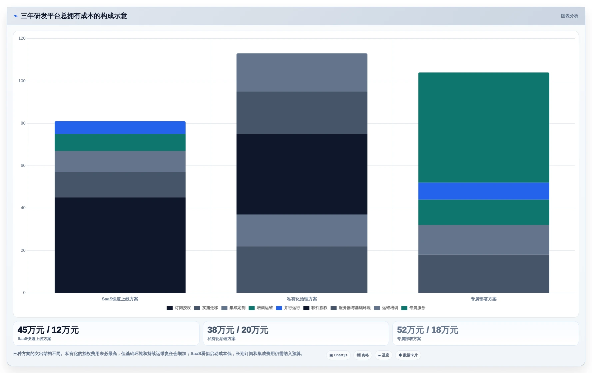Click the teal segment of the SaaS bar

(120, 143)
